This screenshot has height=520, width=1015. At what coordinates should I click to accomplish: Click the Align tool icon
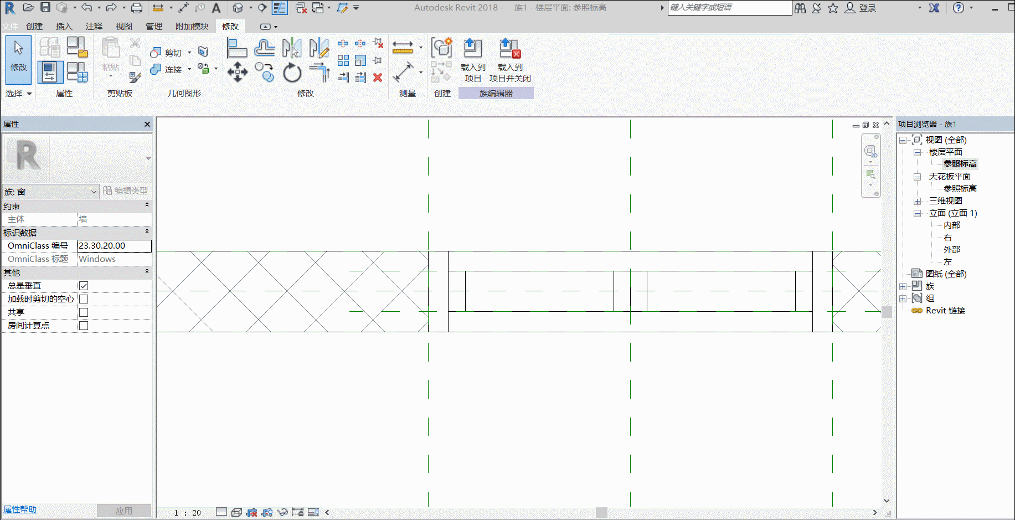pos(236,48)
